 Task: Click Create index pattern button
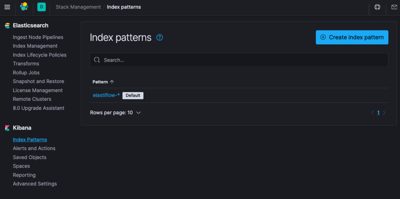tap(352, 37)
